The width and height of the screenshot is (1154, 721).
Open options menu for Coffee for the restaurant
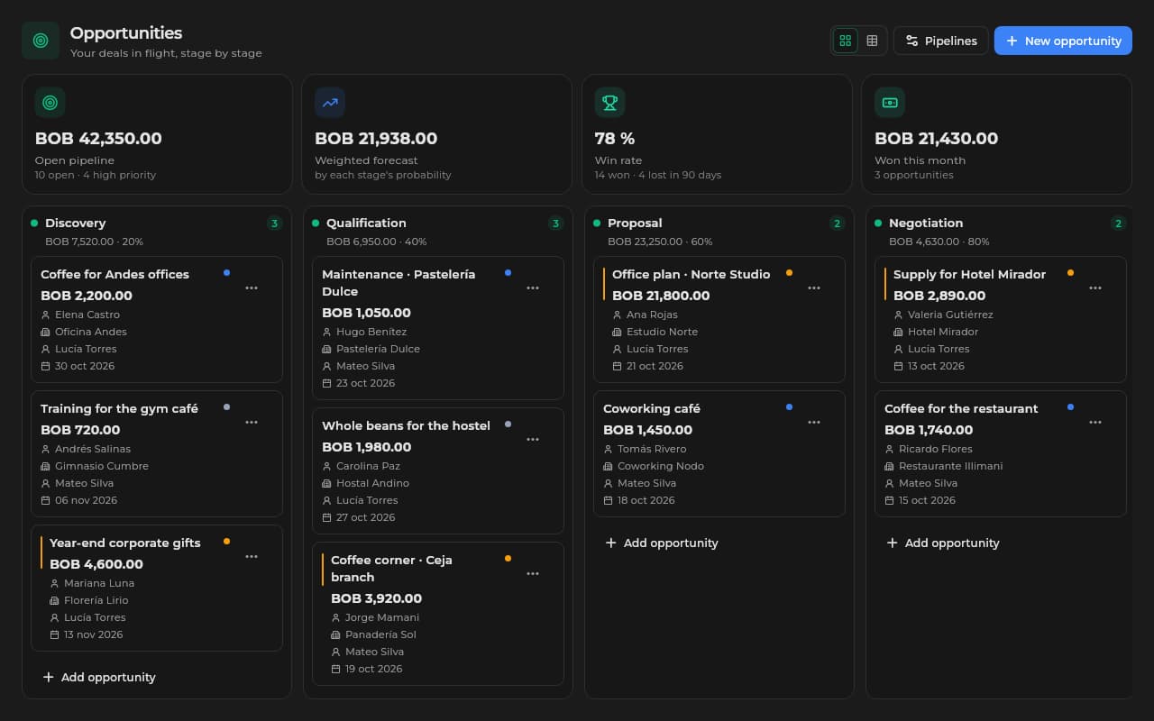tap(1095, 423)
